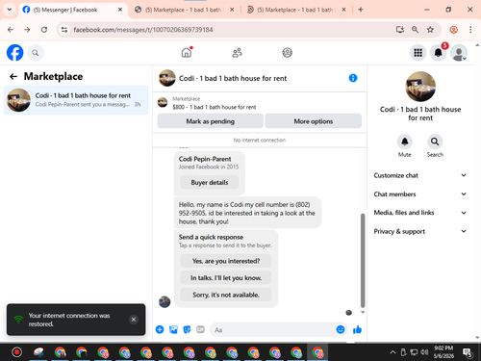
Task: Open the notifications bell with badge
Action: click(x=439, y=53)
